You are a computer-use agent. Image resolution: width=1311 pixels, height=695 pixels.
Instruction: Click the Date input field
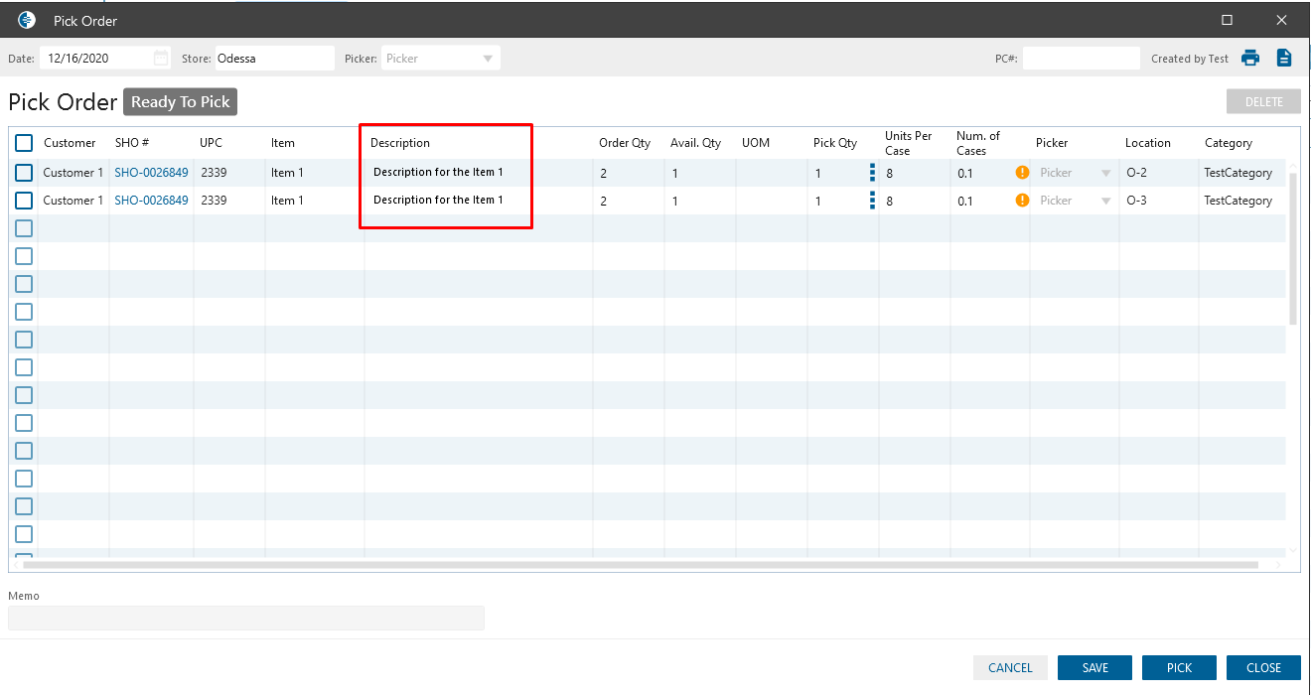pyautogui.click(x=105, y=59)
